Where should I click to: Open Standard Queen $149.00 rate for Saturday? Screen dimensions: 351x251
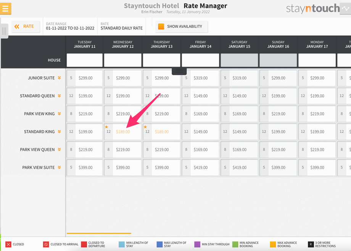point(239,96)
